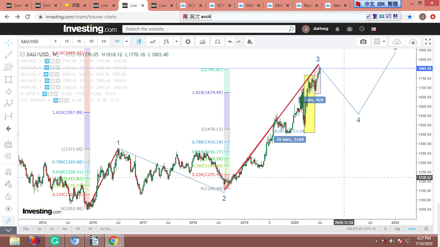
Task: Toggle the log scale option
Action: [x=397, y=229]
